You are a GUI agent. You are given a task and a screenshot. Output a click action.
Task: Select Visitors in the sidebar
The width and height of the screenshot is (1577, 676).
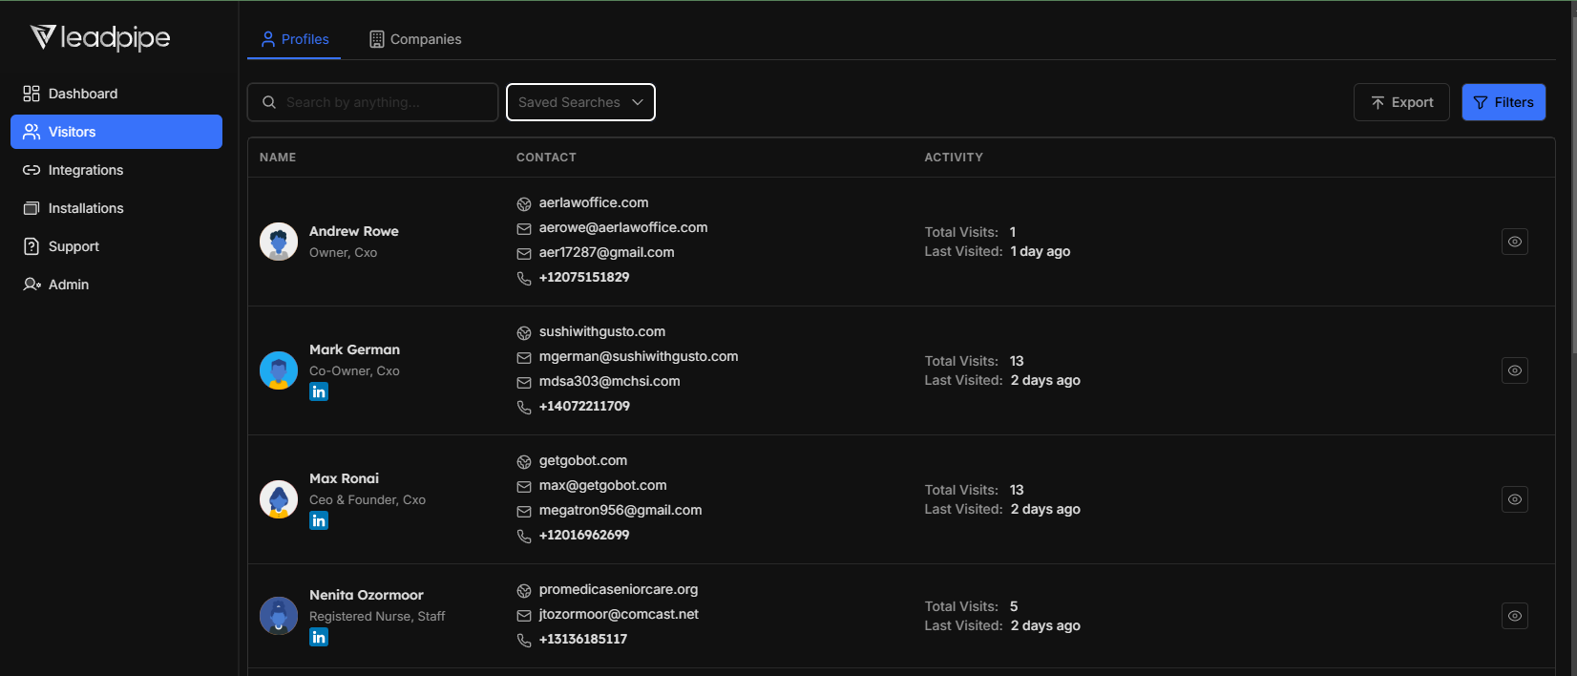pyautogui.click(x=116, y=132)
